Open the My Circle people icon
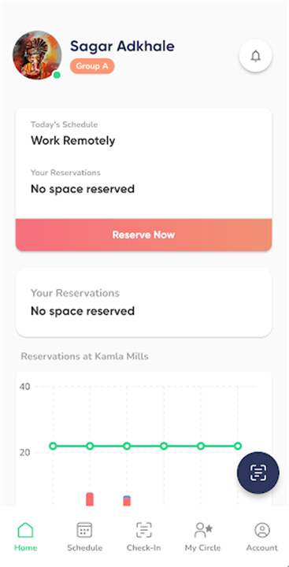This screenshot has width=289, height=567. tap(203, 530)
